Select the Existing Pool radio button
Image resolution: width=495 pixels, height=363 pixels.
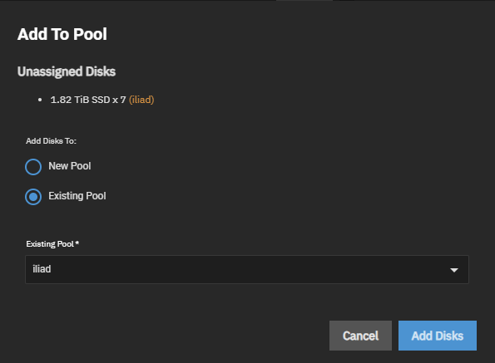pyautogui.click(x=33, y=197)
